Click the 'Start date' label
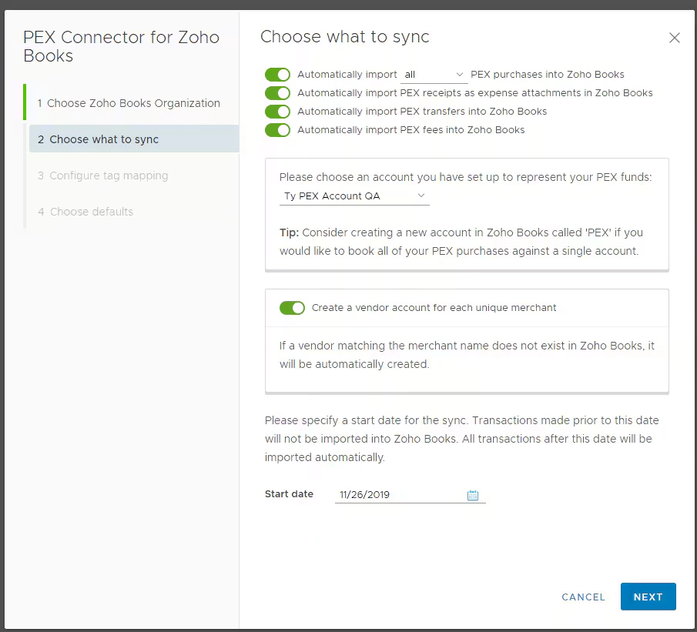Image resolution: width=697 pixels, height=632 pixels. click(289, 493)
